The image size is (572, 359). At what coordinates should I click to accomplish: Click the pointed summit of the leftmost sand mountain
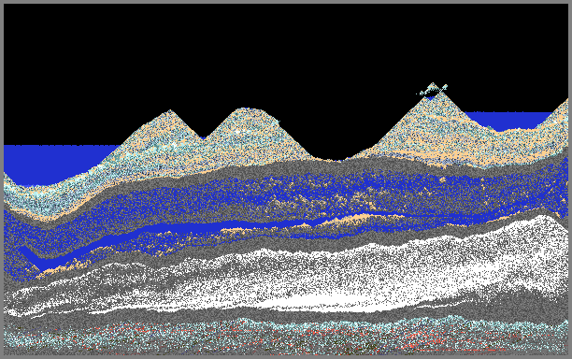tap(169, 111)
